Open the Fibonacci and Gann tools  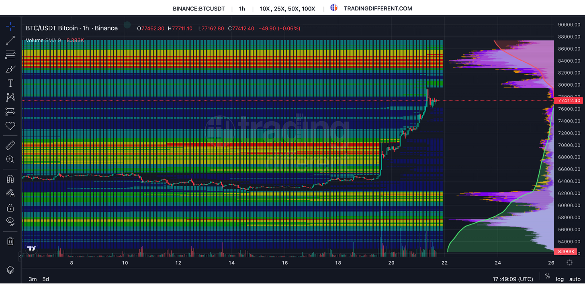pyautogui.click(x=10, y=55)
